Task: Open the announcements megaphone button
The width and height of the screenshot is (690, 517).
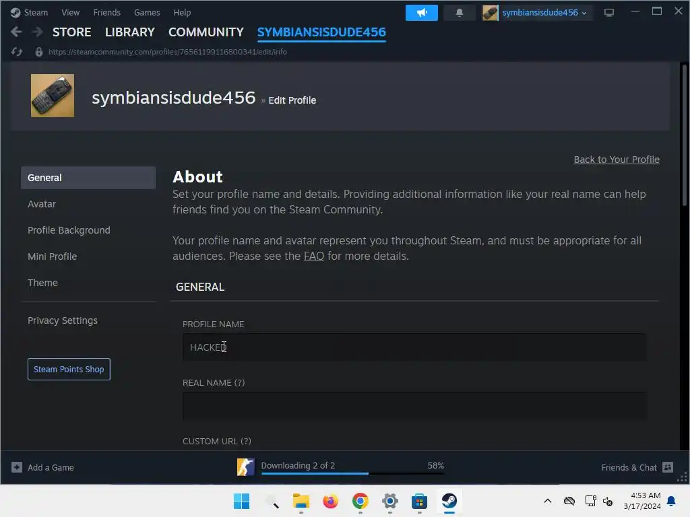Action: [x=421, y=13]
